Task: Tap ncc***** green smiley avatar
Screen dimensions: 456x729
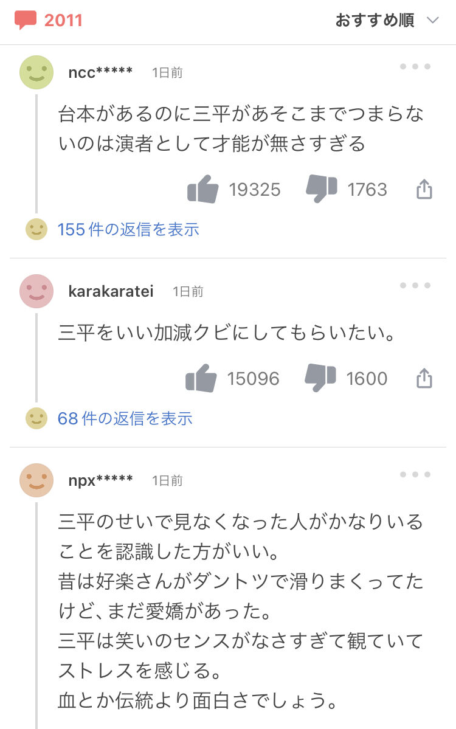Action: pyautogui.click(x=36, y=72)
